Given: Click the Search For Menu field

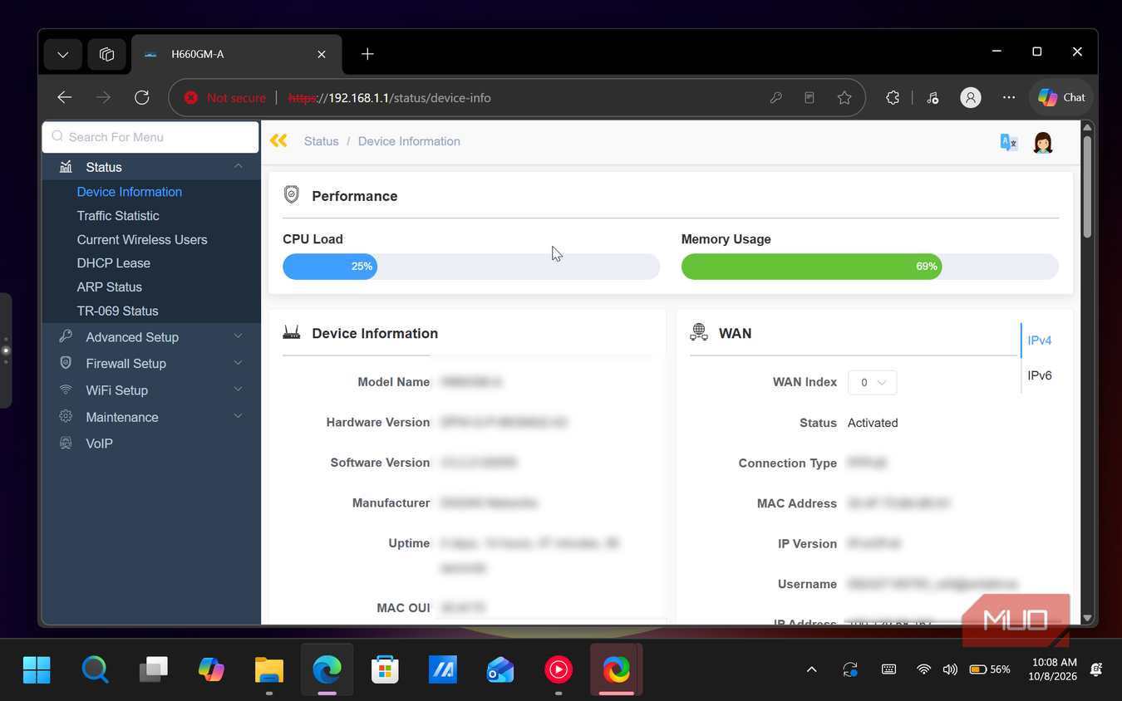Looking at the screenshot, I should pyautogui.click(x=150, y=137).
